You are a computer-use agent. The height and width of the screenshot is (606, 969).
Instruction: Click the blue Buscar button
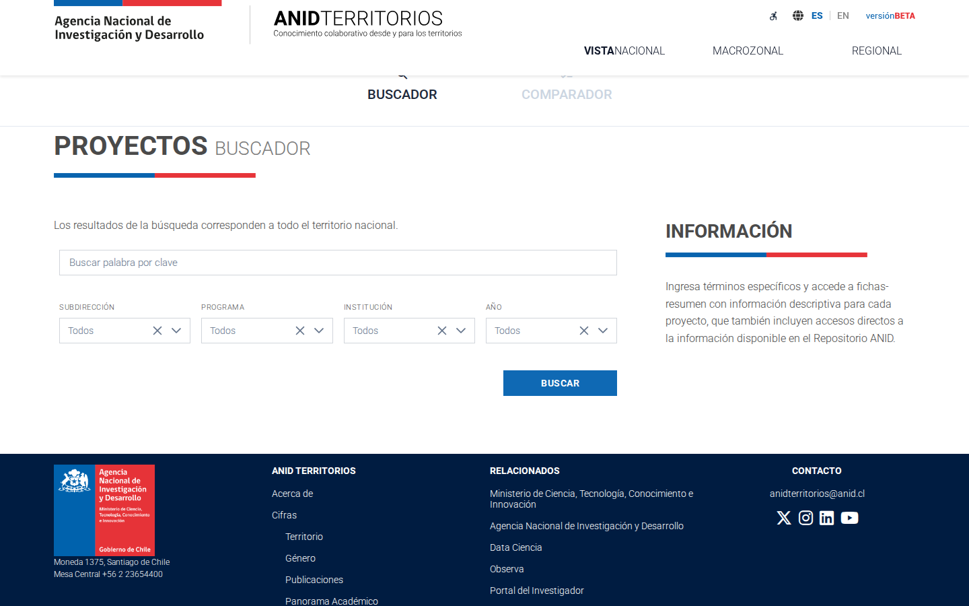pos(560,383)
